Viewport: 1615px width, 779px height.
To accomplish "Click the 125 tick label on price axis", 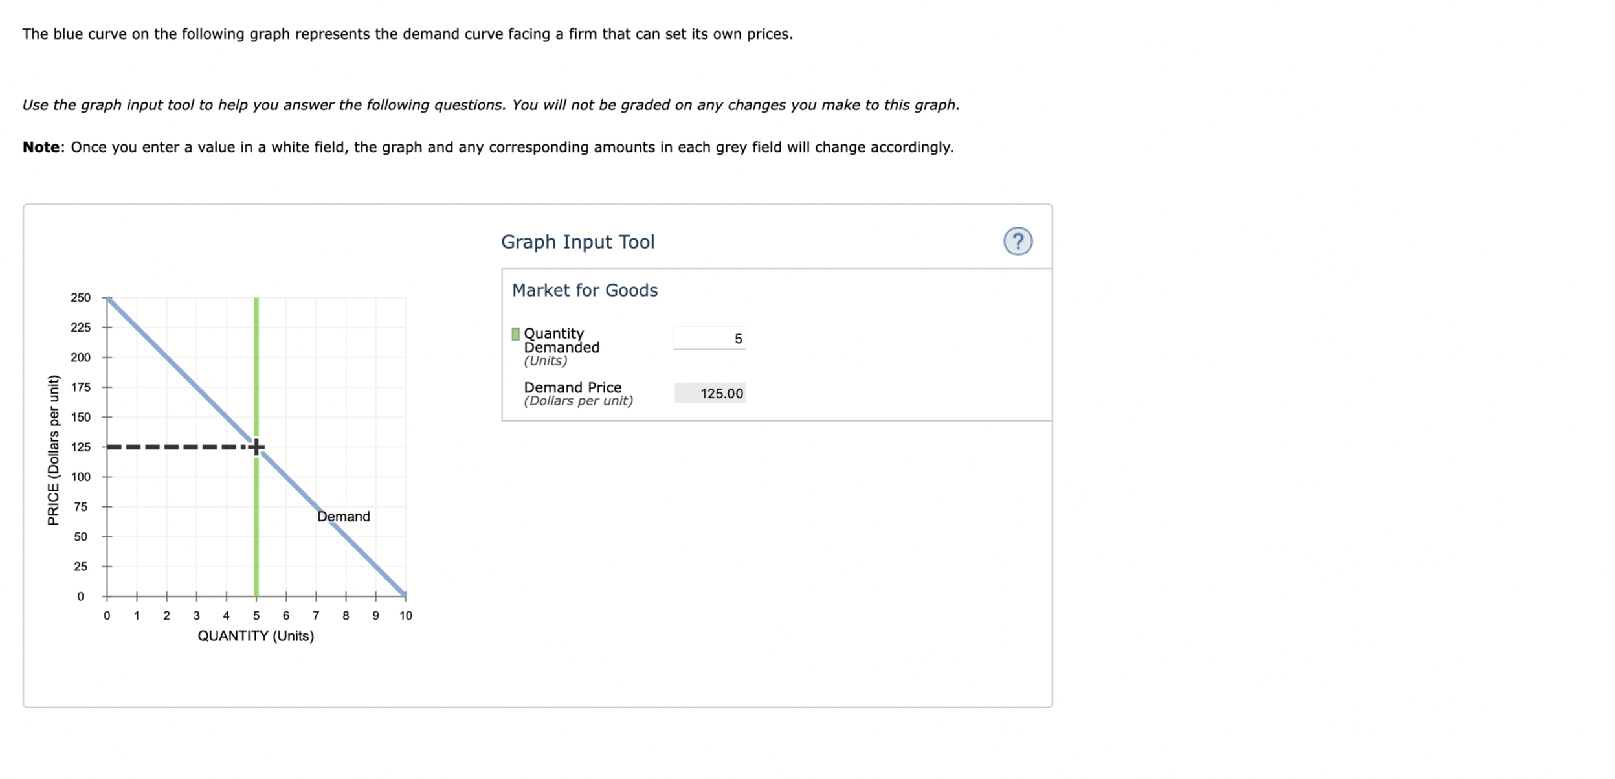I will tap(80, 447).
